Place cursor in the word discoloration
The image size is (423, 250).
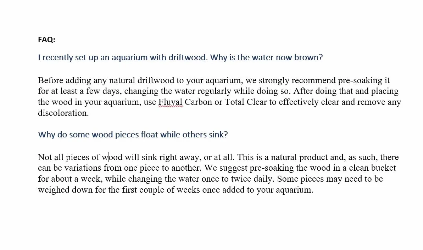click(x=63, y=113)
